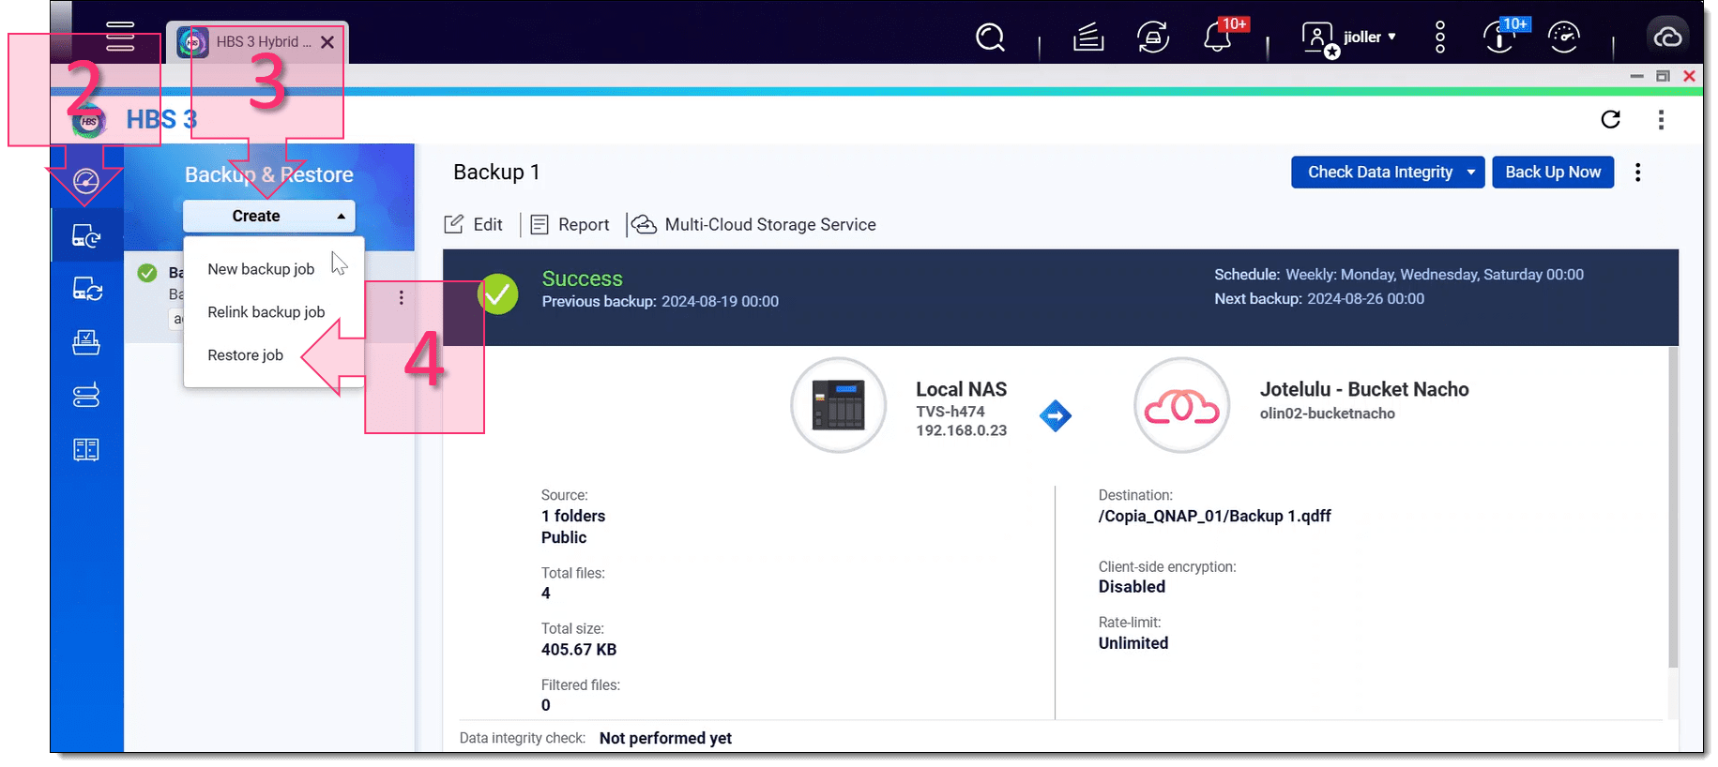Click the HBS 3 logo
Screen dimensions: 1718x767
[88, 121]
